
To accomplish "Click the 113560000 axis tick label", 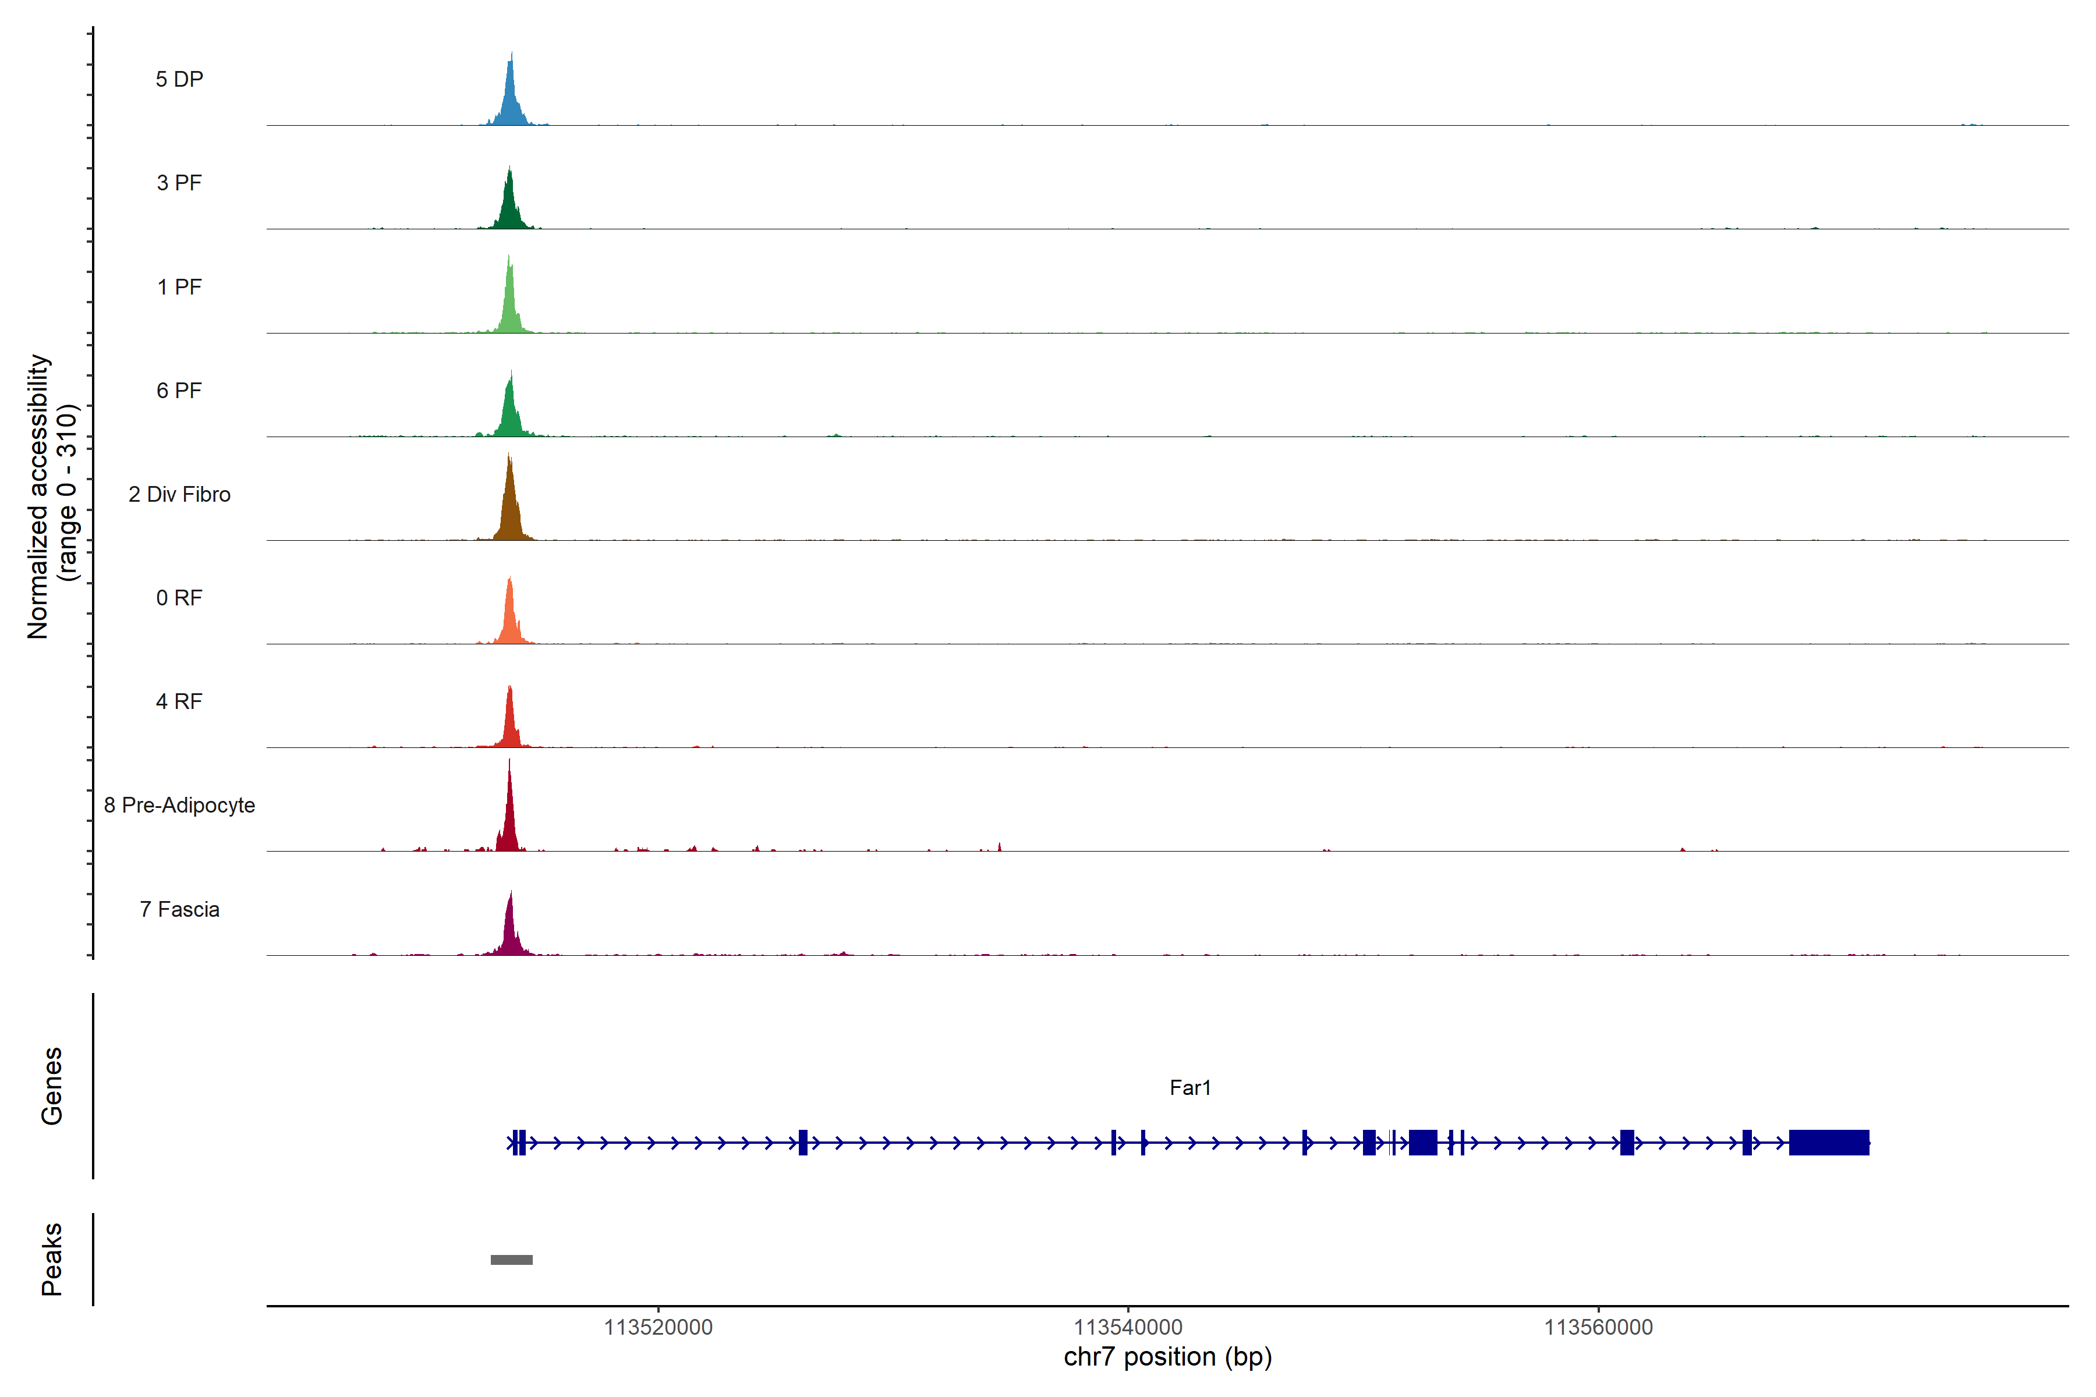I will click(x=1598, y=1328).
